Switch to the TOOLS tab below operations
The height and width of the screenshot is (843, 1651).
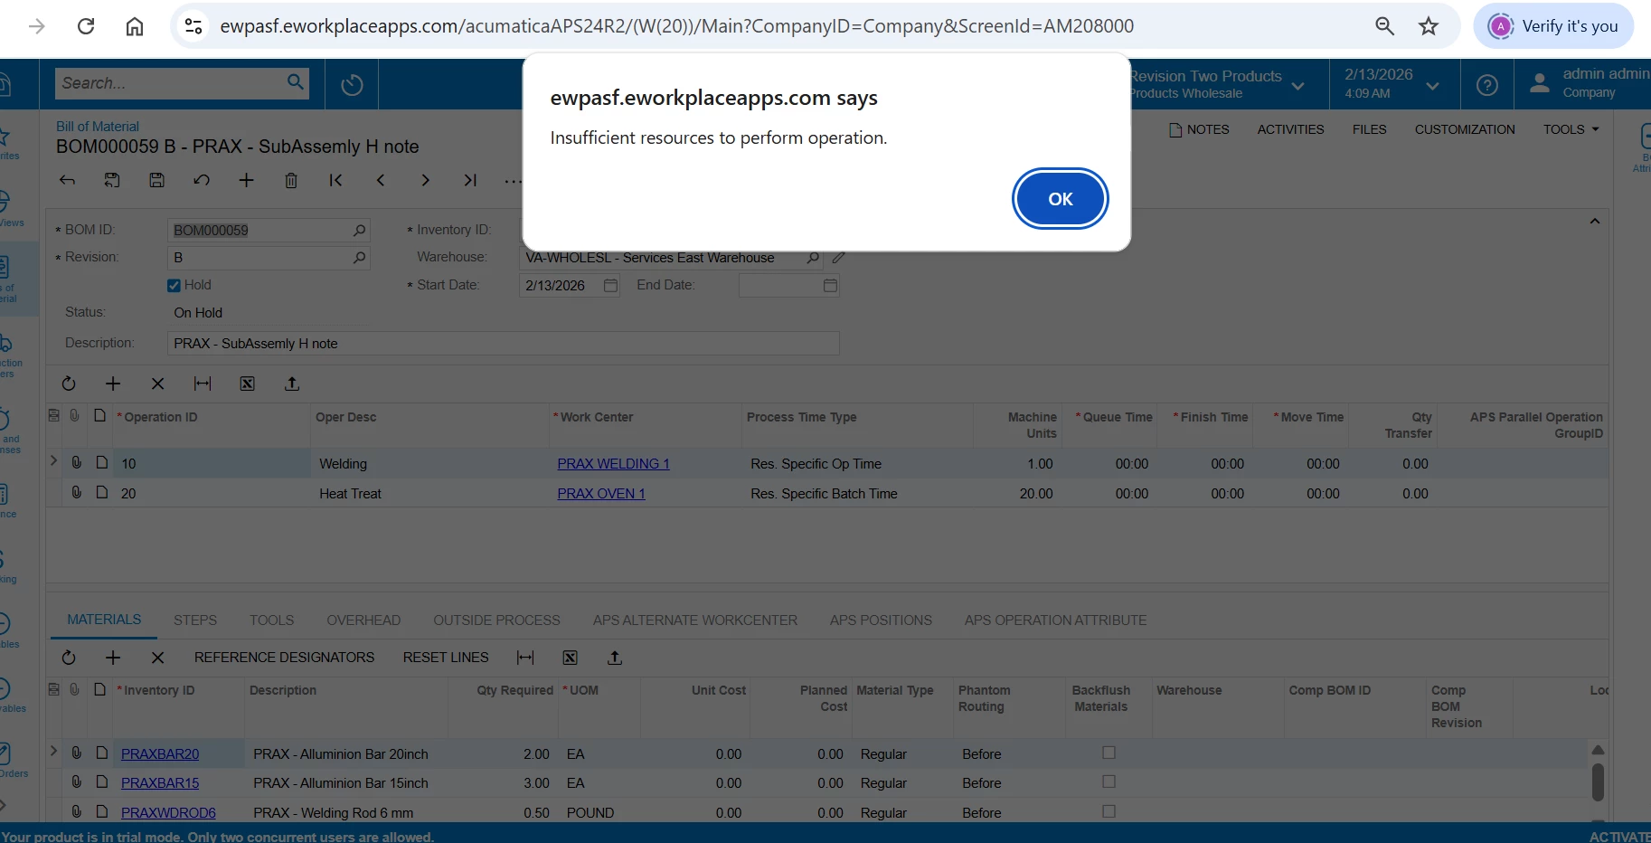pyautogui.click(x=271, y=620)
